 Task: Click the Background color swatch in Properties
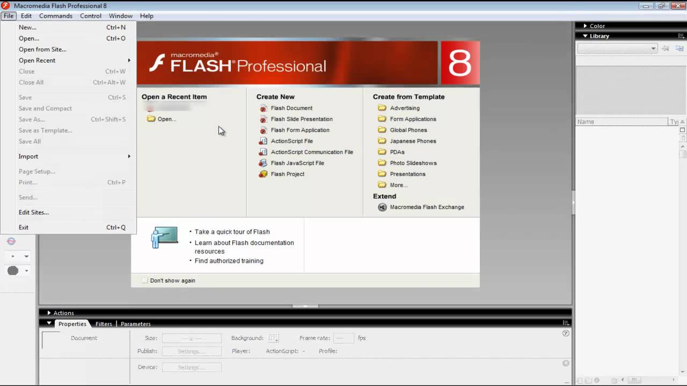pos(274,338)
